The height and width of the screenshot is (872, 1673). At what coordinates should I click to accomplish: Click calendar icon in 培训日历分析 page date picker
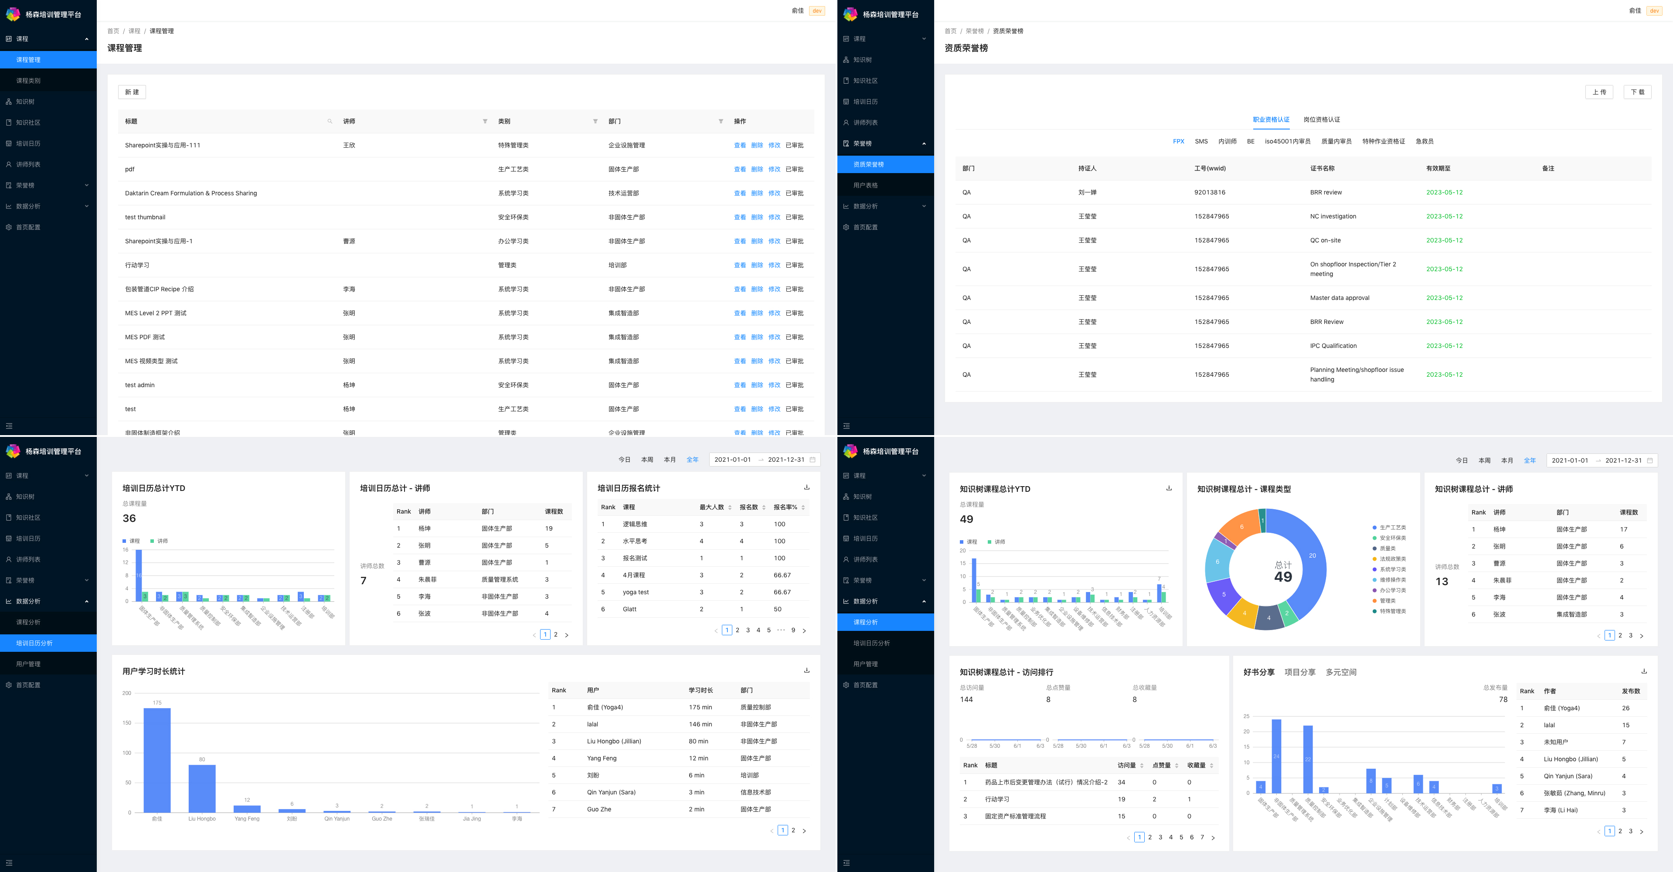point(813,460)
